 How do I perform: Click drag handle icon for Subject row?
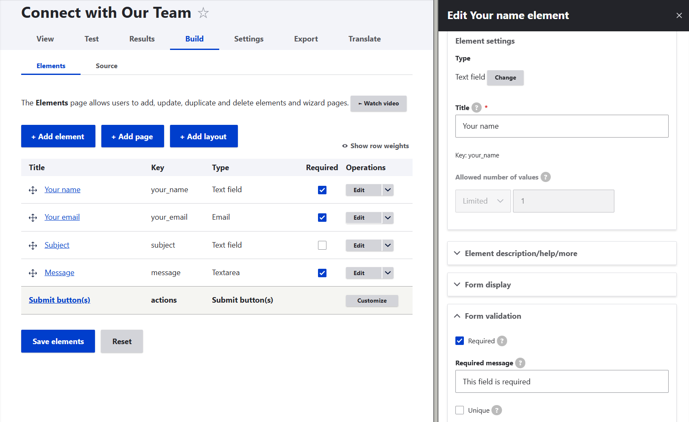coord(33,245)
